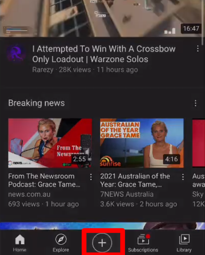Tap the banner thumbnail above navigation bar
The image size is (205, 255).
point(102,226)
